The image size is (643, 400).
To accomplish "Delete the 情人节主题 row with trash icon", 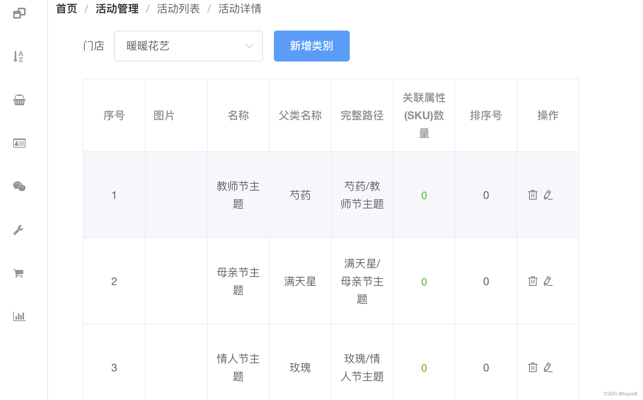I will click(533, 368).
